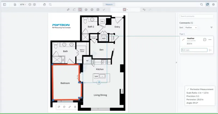This screenshot has height=114, width=218.
Task: Toggle the comments panel
Action: [207, 4]
